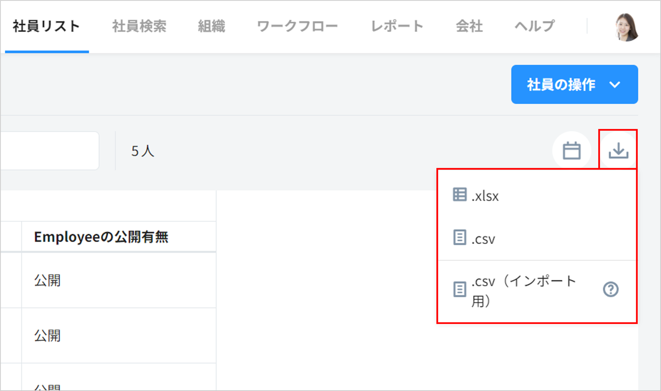Choose .csv（インポート用） export option
Image resolution: width=661 pixels, height=391 pixels.
tap(524, 290)
